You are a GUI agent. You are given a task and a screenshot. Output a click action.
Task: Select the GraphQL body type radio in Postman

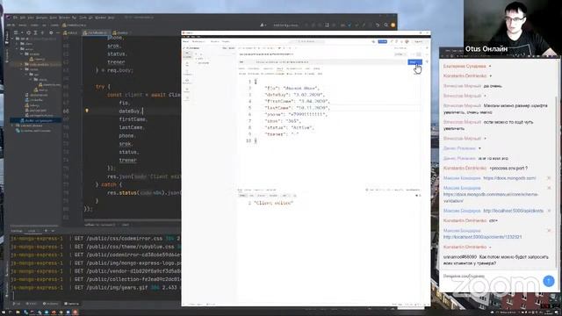pos(310,74)
